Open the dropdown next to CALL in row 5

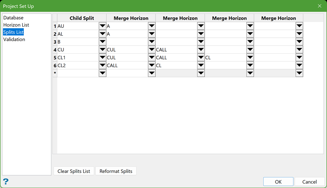[x=201, y=57]
